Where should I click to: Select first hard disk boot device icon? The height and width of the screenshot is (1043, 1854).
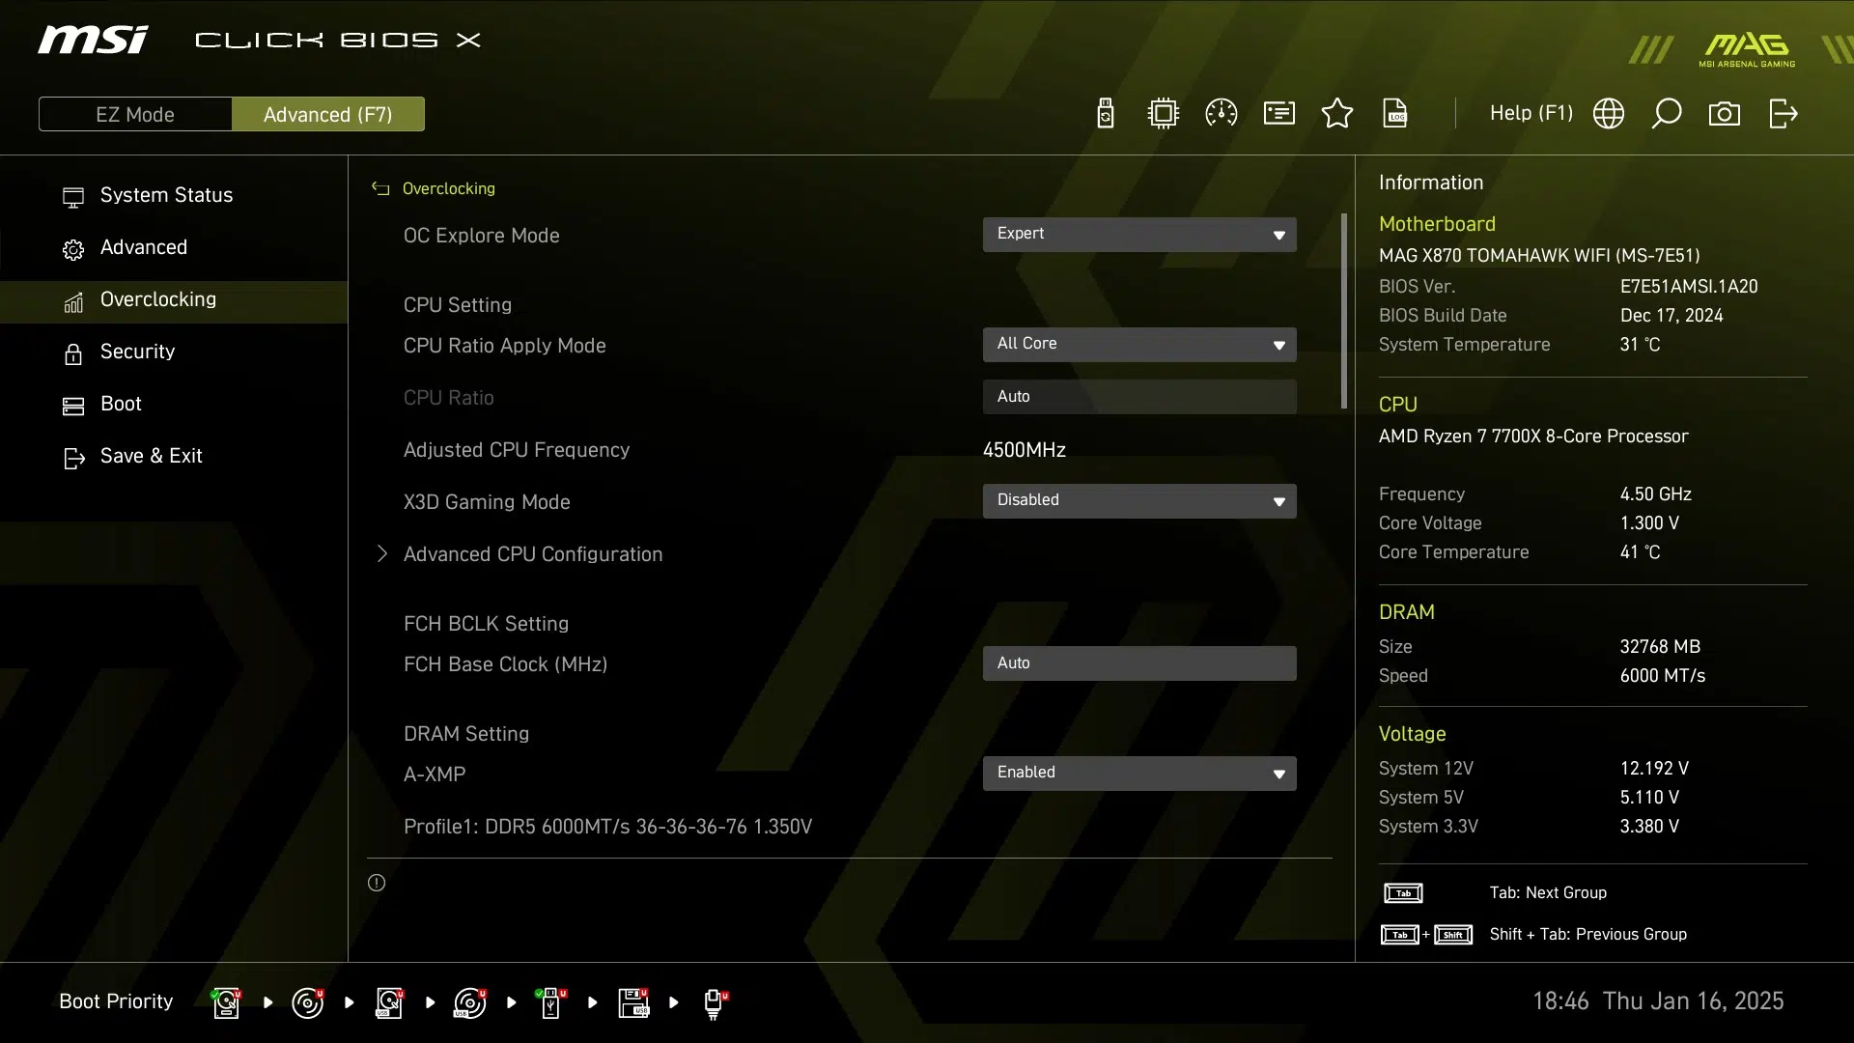coord(226,1002)
